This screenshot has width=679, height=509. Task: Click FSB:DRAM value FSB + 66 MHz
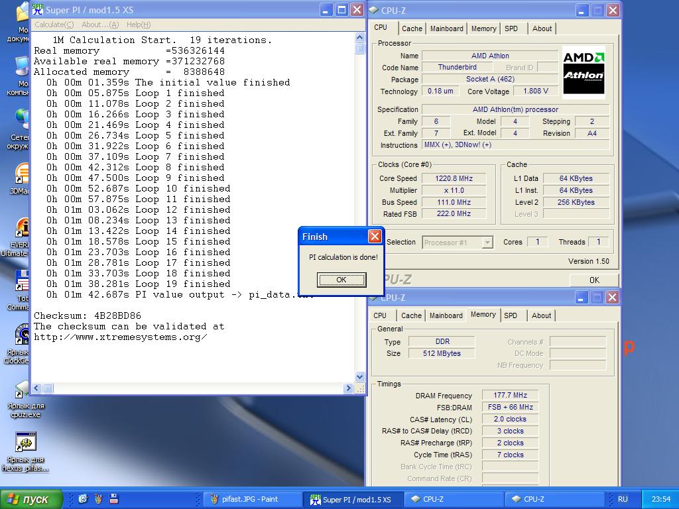click(510, 408)
